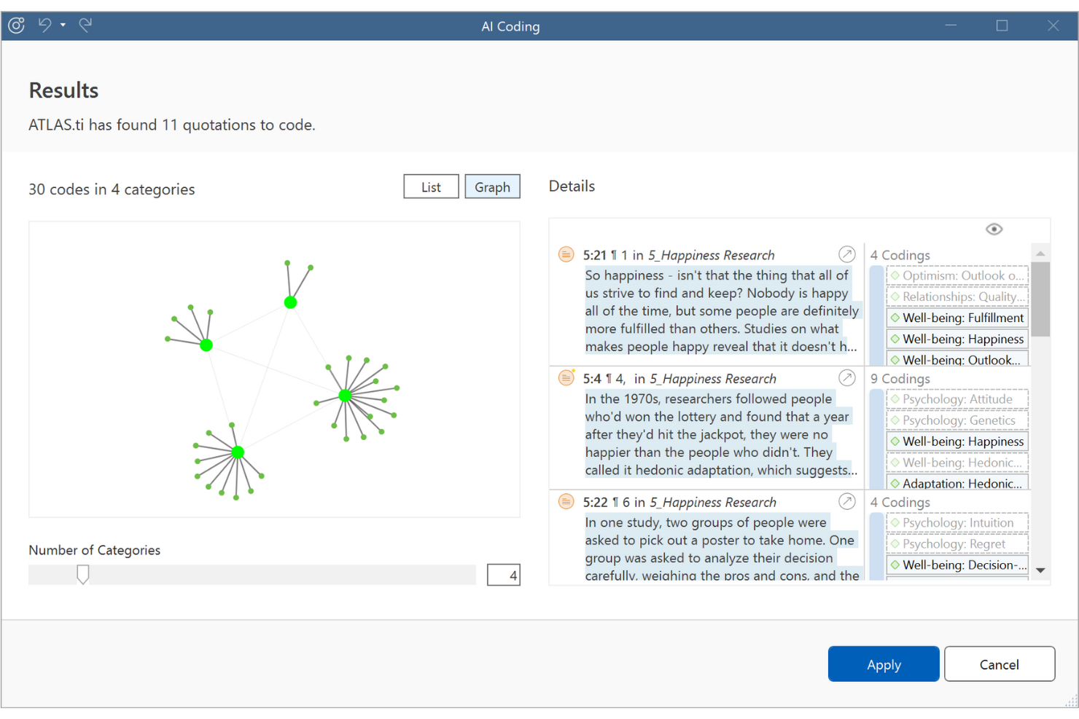
Task: Toggle the eye preview icon in Details
Action: click(x=994, y=229)
